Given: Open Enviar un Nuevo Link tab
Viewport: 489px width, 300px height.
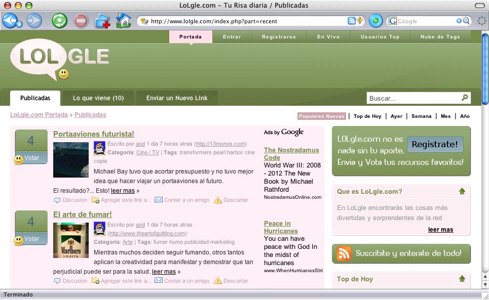Looking at the screenshot, I should pos(177,98).
